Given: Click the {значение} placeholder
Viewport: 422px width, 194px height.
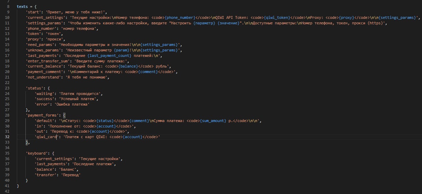Looking at the screenshot, I should (228, 23).
